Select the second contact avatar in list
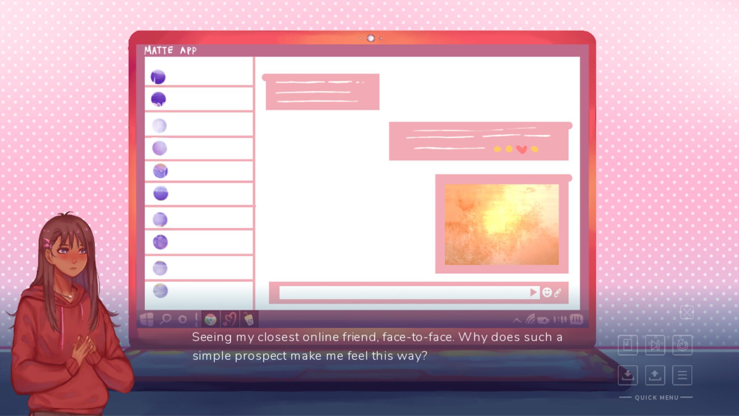 [159, 99]
